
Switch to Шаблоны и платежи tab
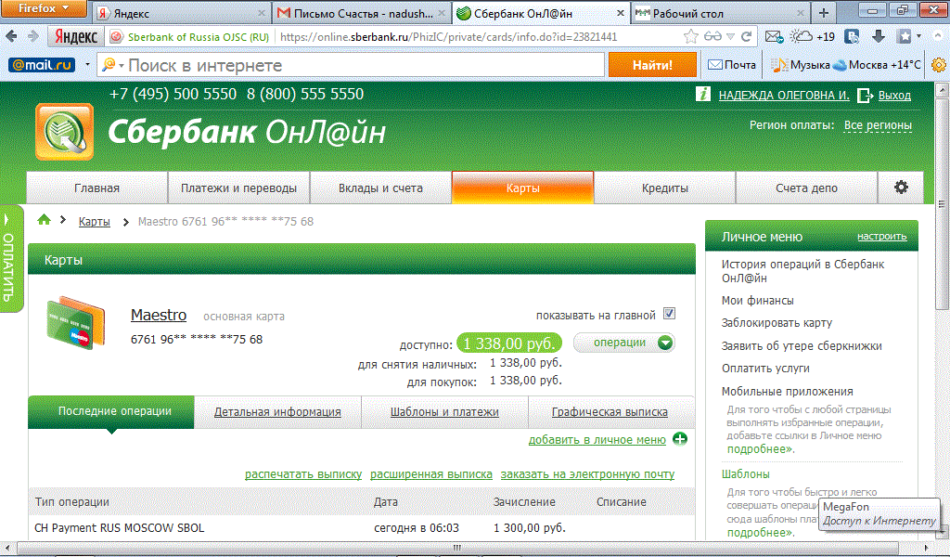tap(444, 411)
